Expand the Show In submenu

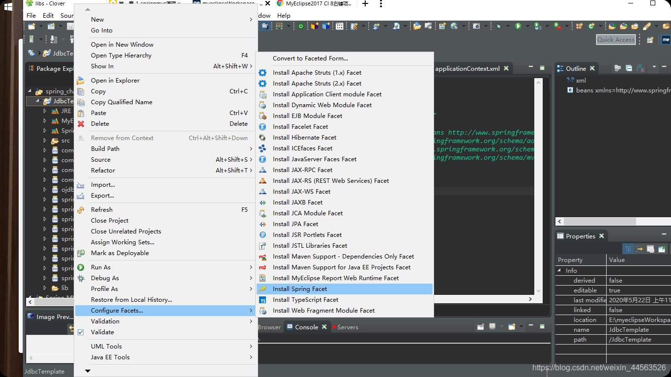pos(166,66)
